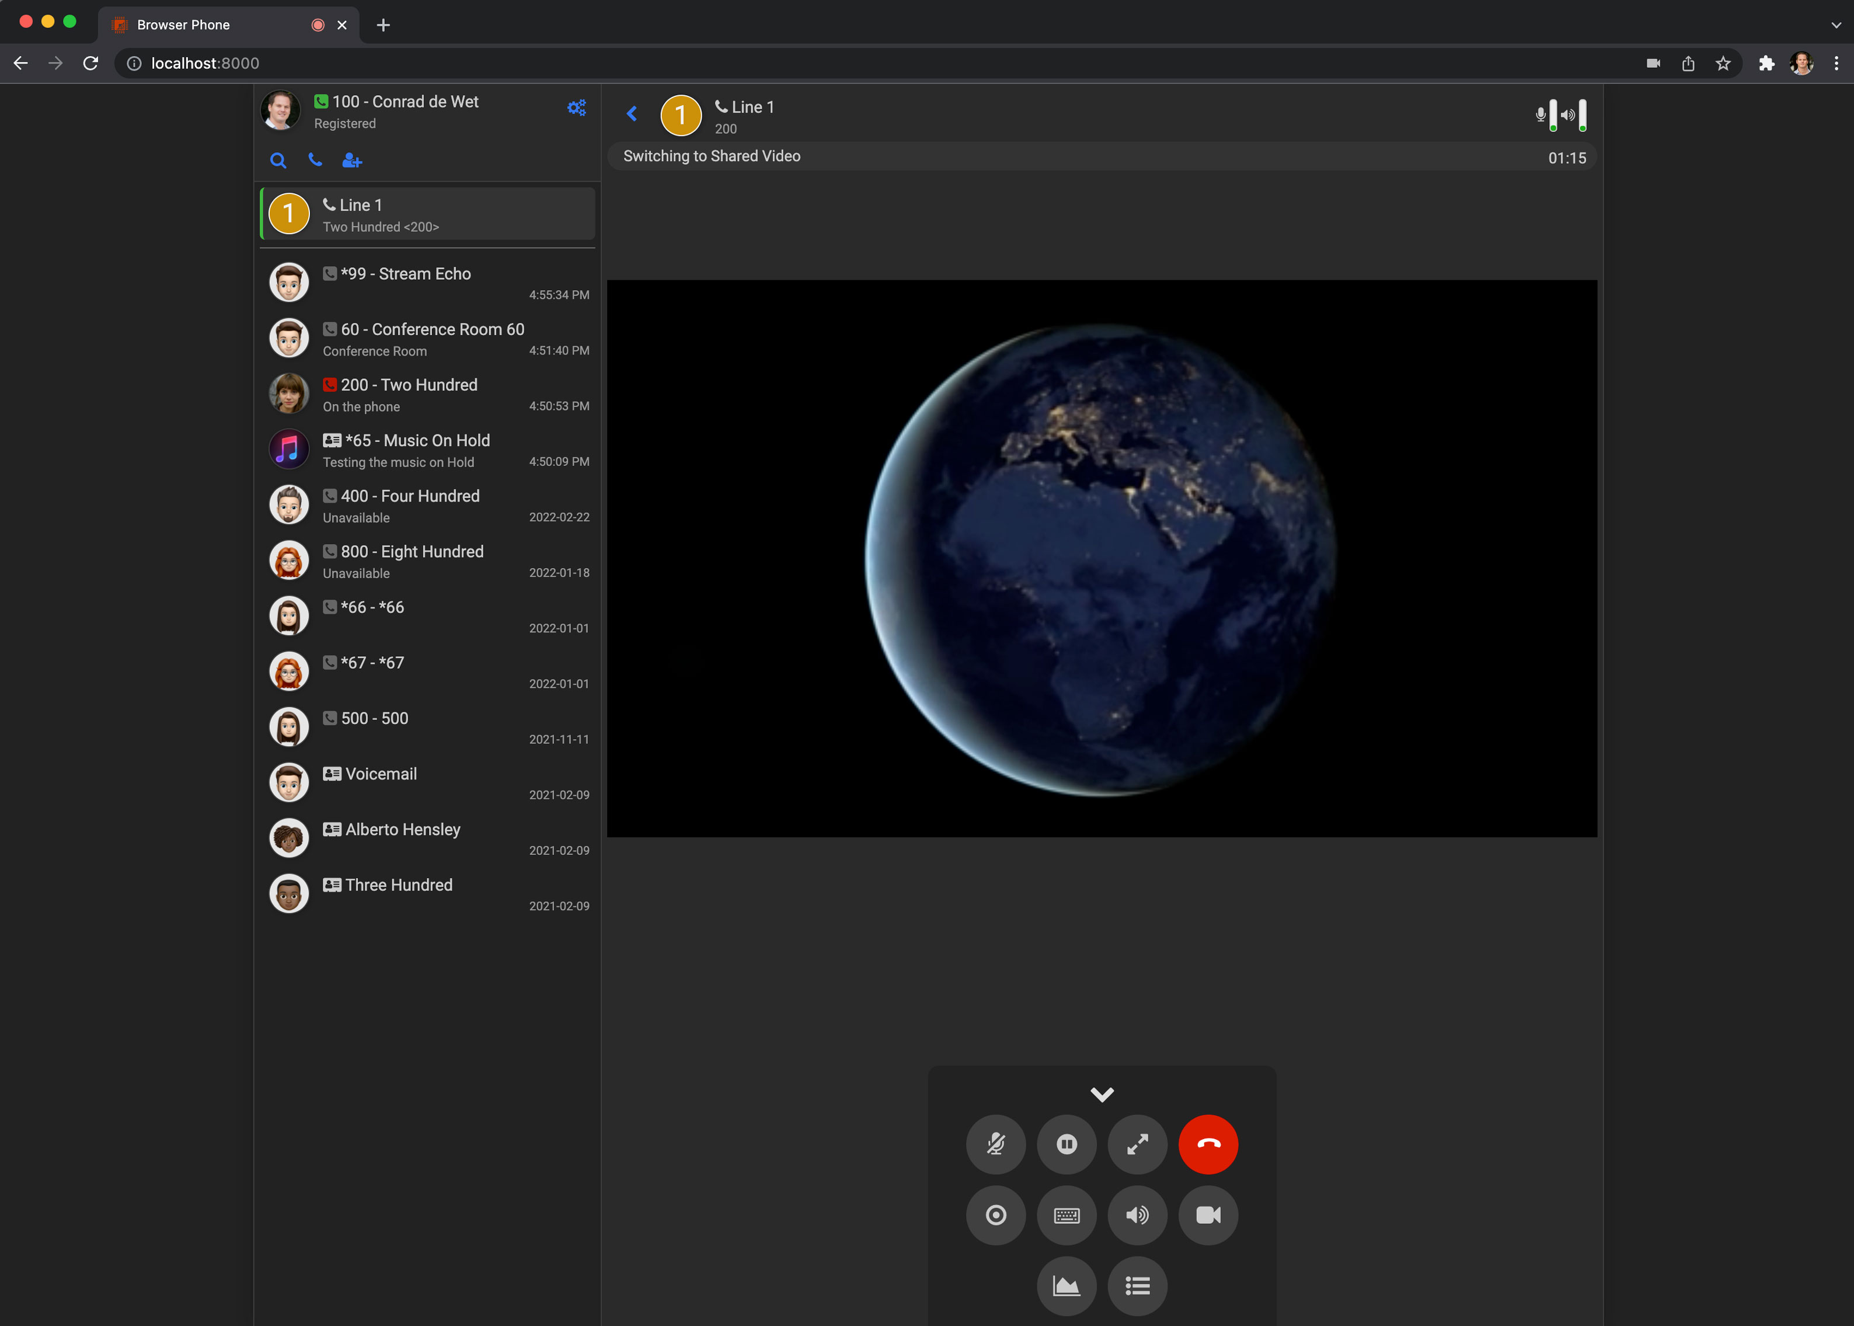Search contacts with the magnifier icon

278,161
